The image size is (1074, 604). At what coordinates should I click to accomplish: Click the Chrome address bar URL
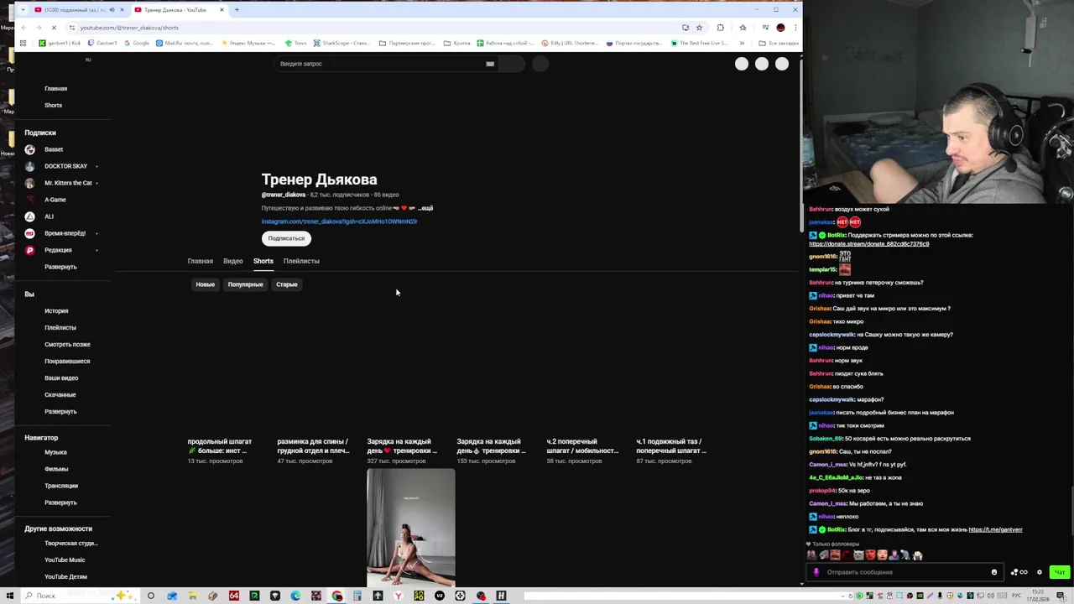point(129,28)
